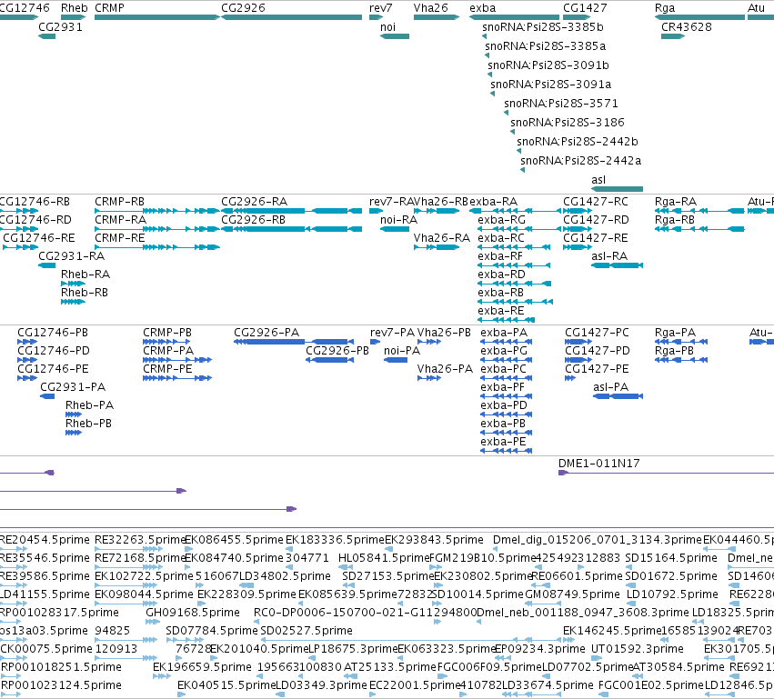Click the CRMP gene label
The image size is (774, 699).
109,8
